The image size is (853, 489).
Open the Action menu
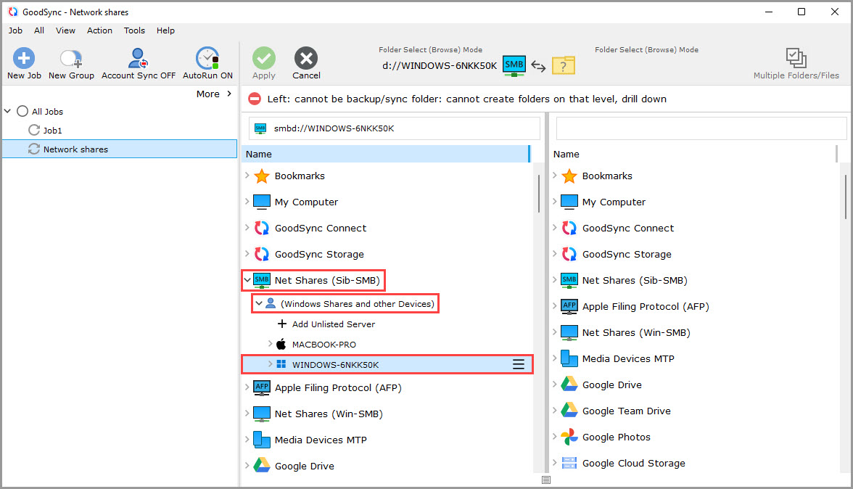click(99, 30)
